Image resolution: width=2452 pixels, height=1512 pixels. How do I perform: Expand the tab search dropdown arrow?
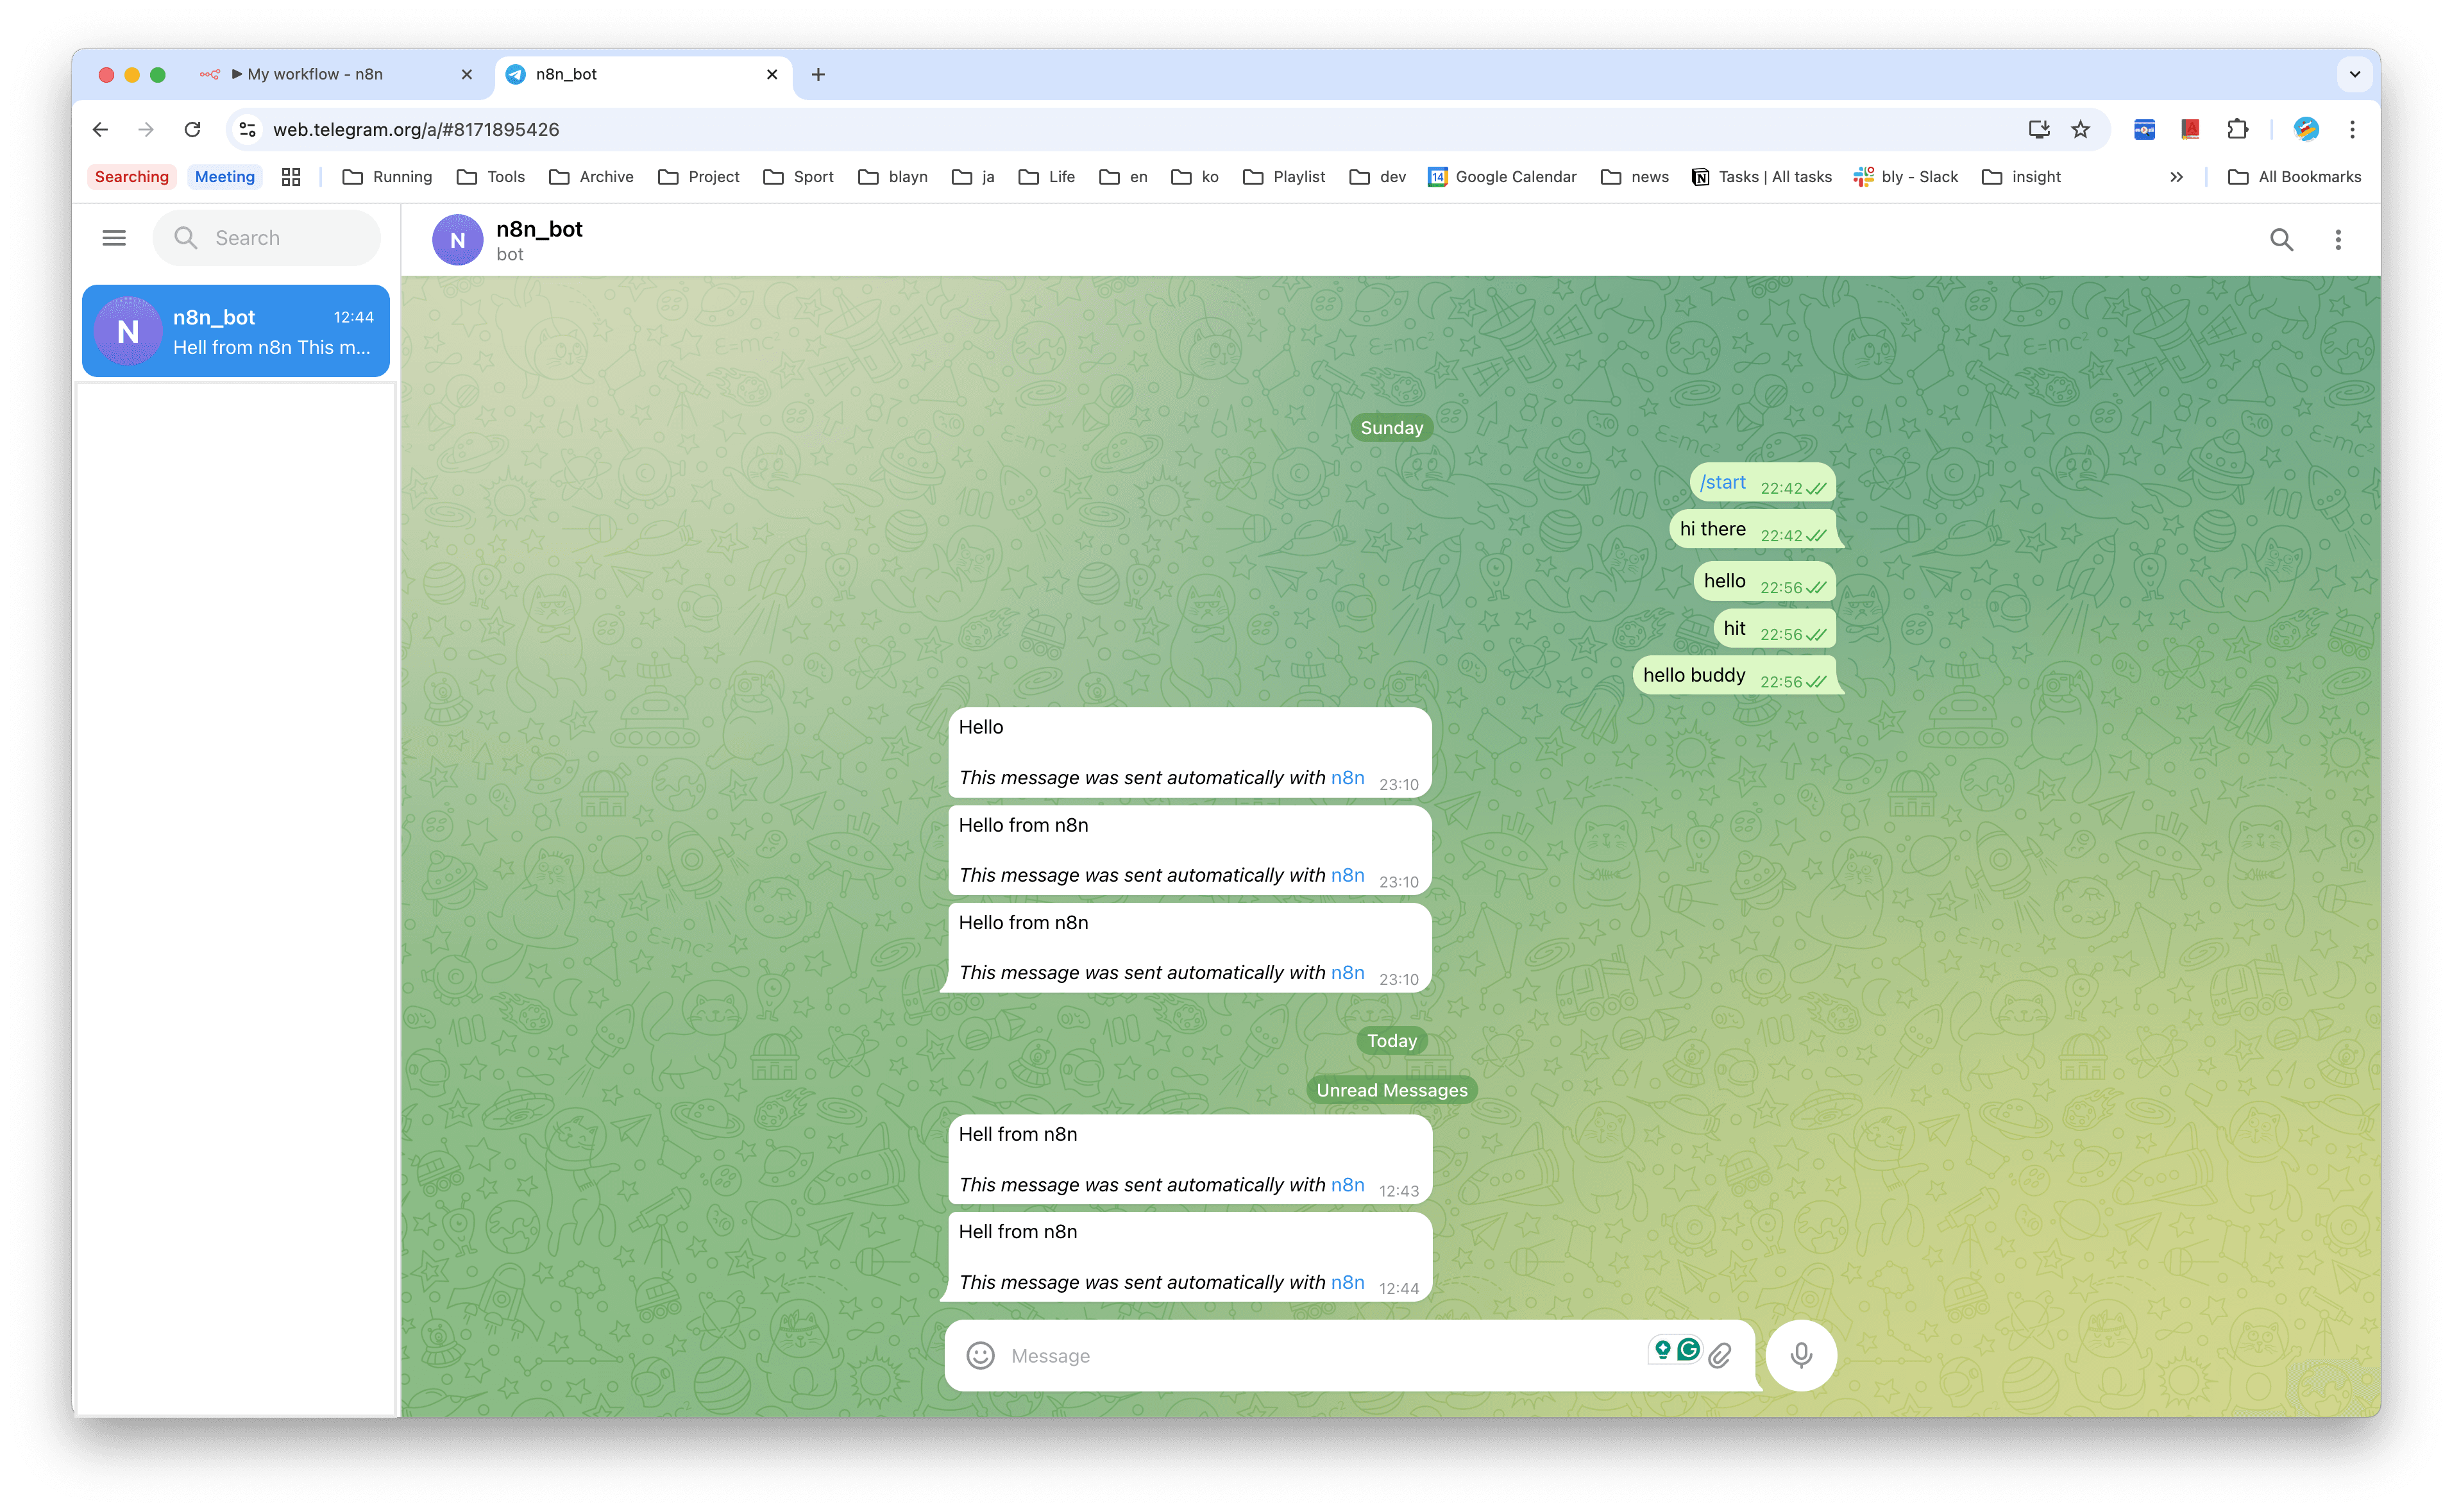pyautogui.click(x=2355, y=74)
